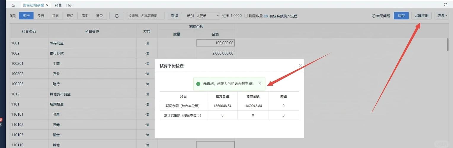Click the 科目编码 column header
The image size is (453, 148).
pyautogui.click(x=29, y=31)
